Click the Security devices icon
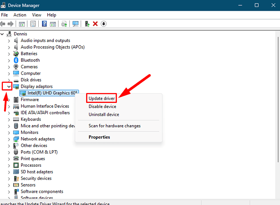 point(16,178)
